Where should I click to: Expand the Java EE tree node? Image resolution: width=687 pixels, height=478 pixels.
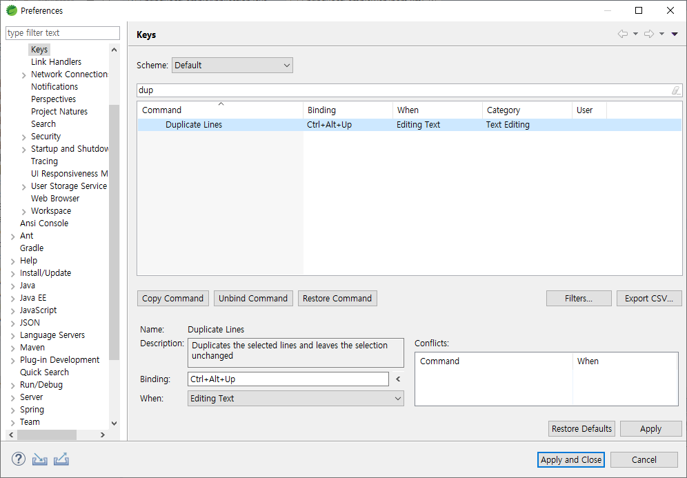point(12,299)
